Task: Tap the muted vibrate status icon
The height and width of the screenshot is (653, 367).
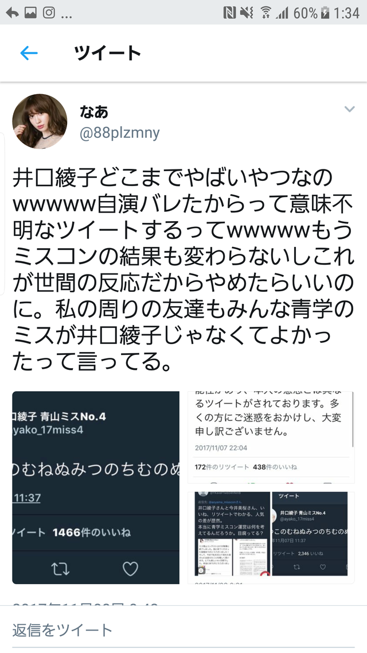Action: coord(247,13)
